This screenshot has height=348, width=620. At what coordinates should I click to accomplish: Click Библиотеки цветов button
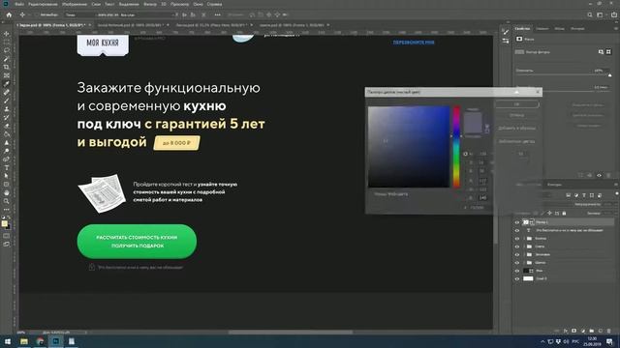(x=516, y=141)
